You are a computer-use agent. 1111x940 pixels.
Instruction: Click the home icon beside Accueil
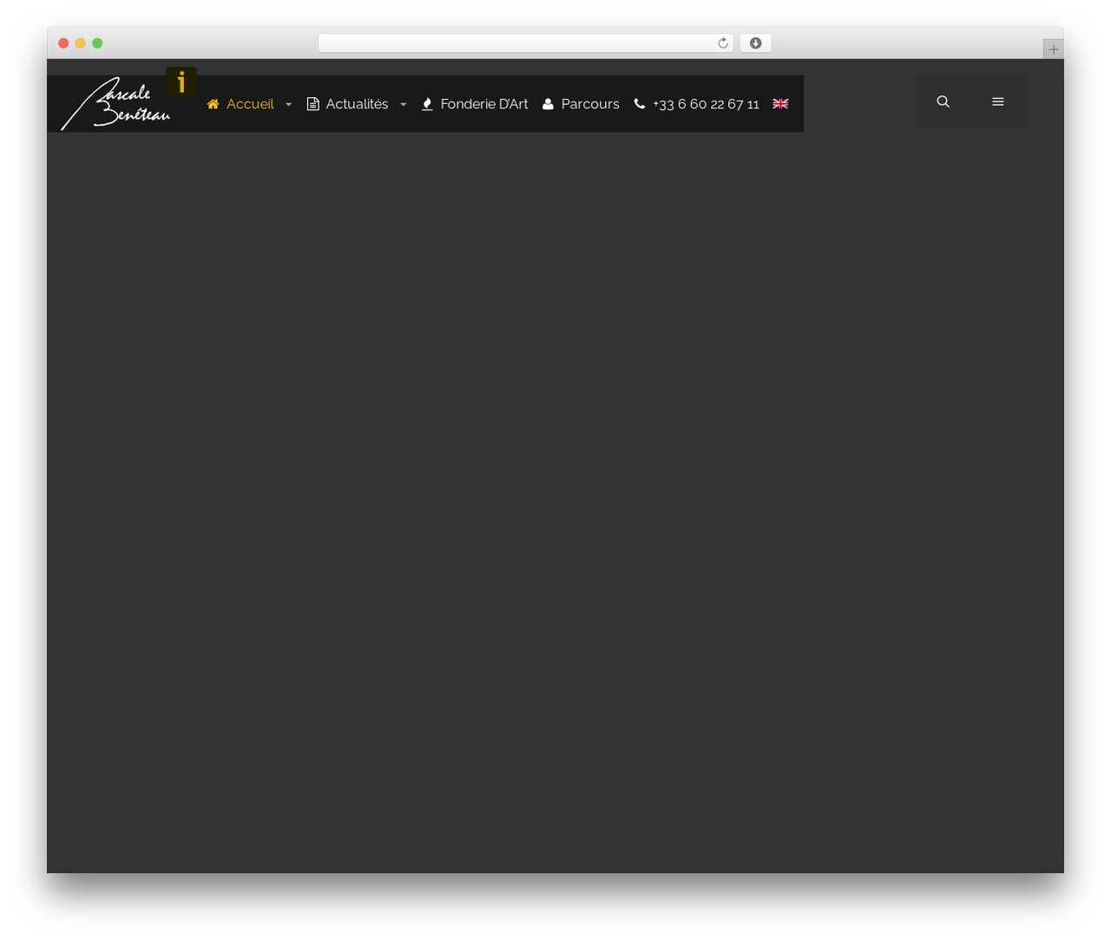click(x=213, y=104)
